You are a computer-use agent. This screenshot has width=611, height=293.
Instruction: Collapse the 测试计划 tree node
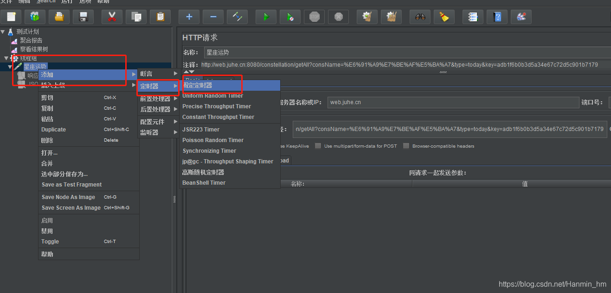(3, 32)
